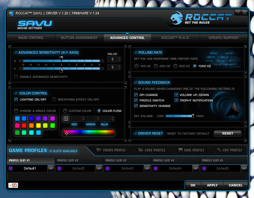Click the Green value input field
The image size is (254, 198).
[x=91, y=119]
